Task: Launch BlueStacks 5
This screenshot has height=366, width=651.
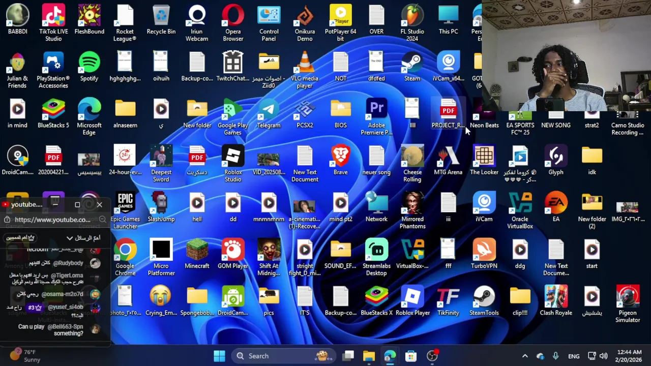Action: (x=53, y=114)
